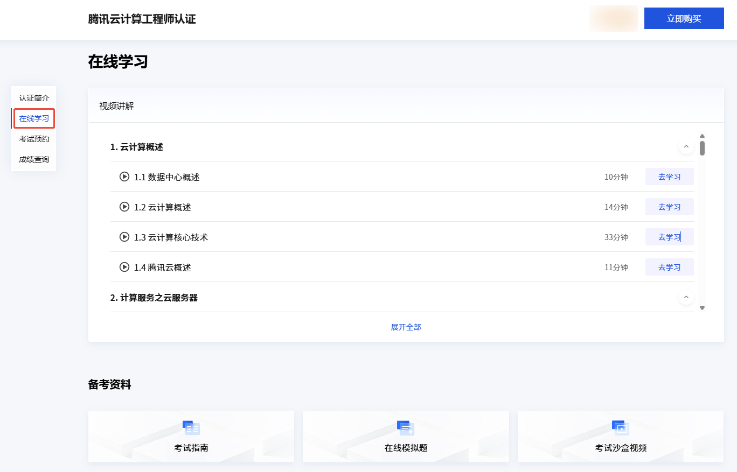Open 成绩查询 in the side navigation
The width and height of the screenshot is (737, 472).
point(34,159)
